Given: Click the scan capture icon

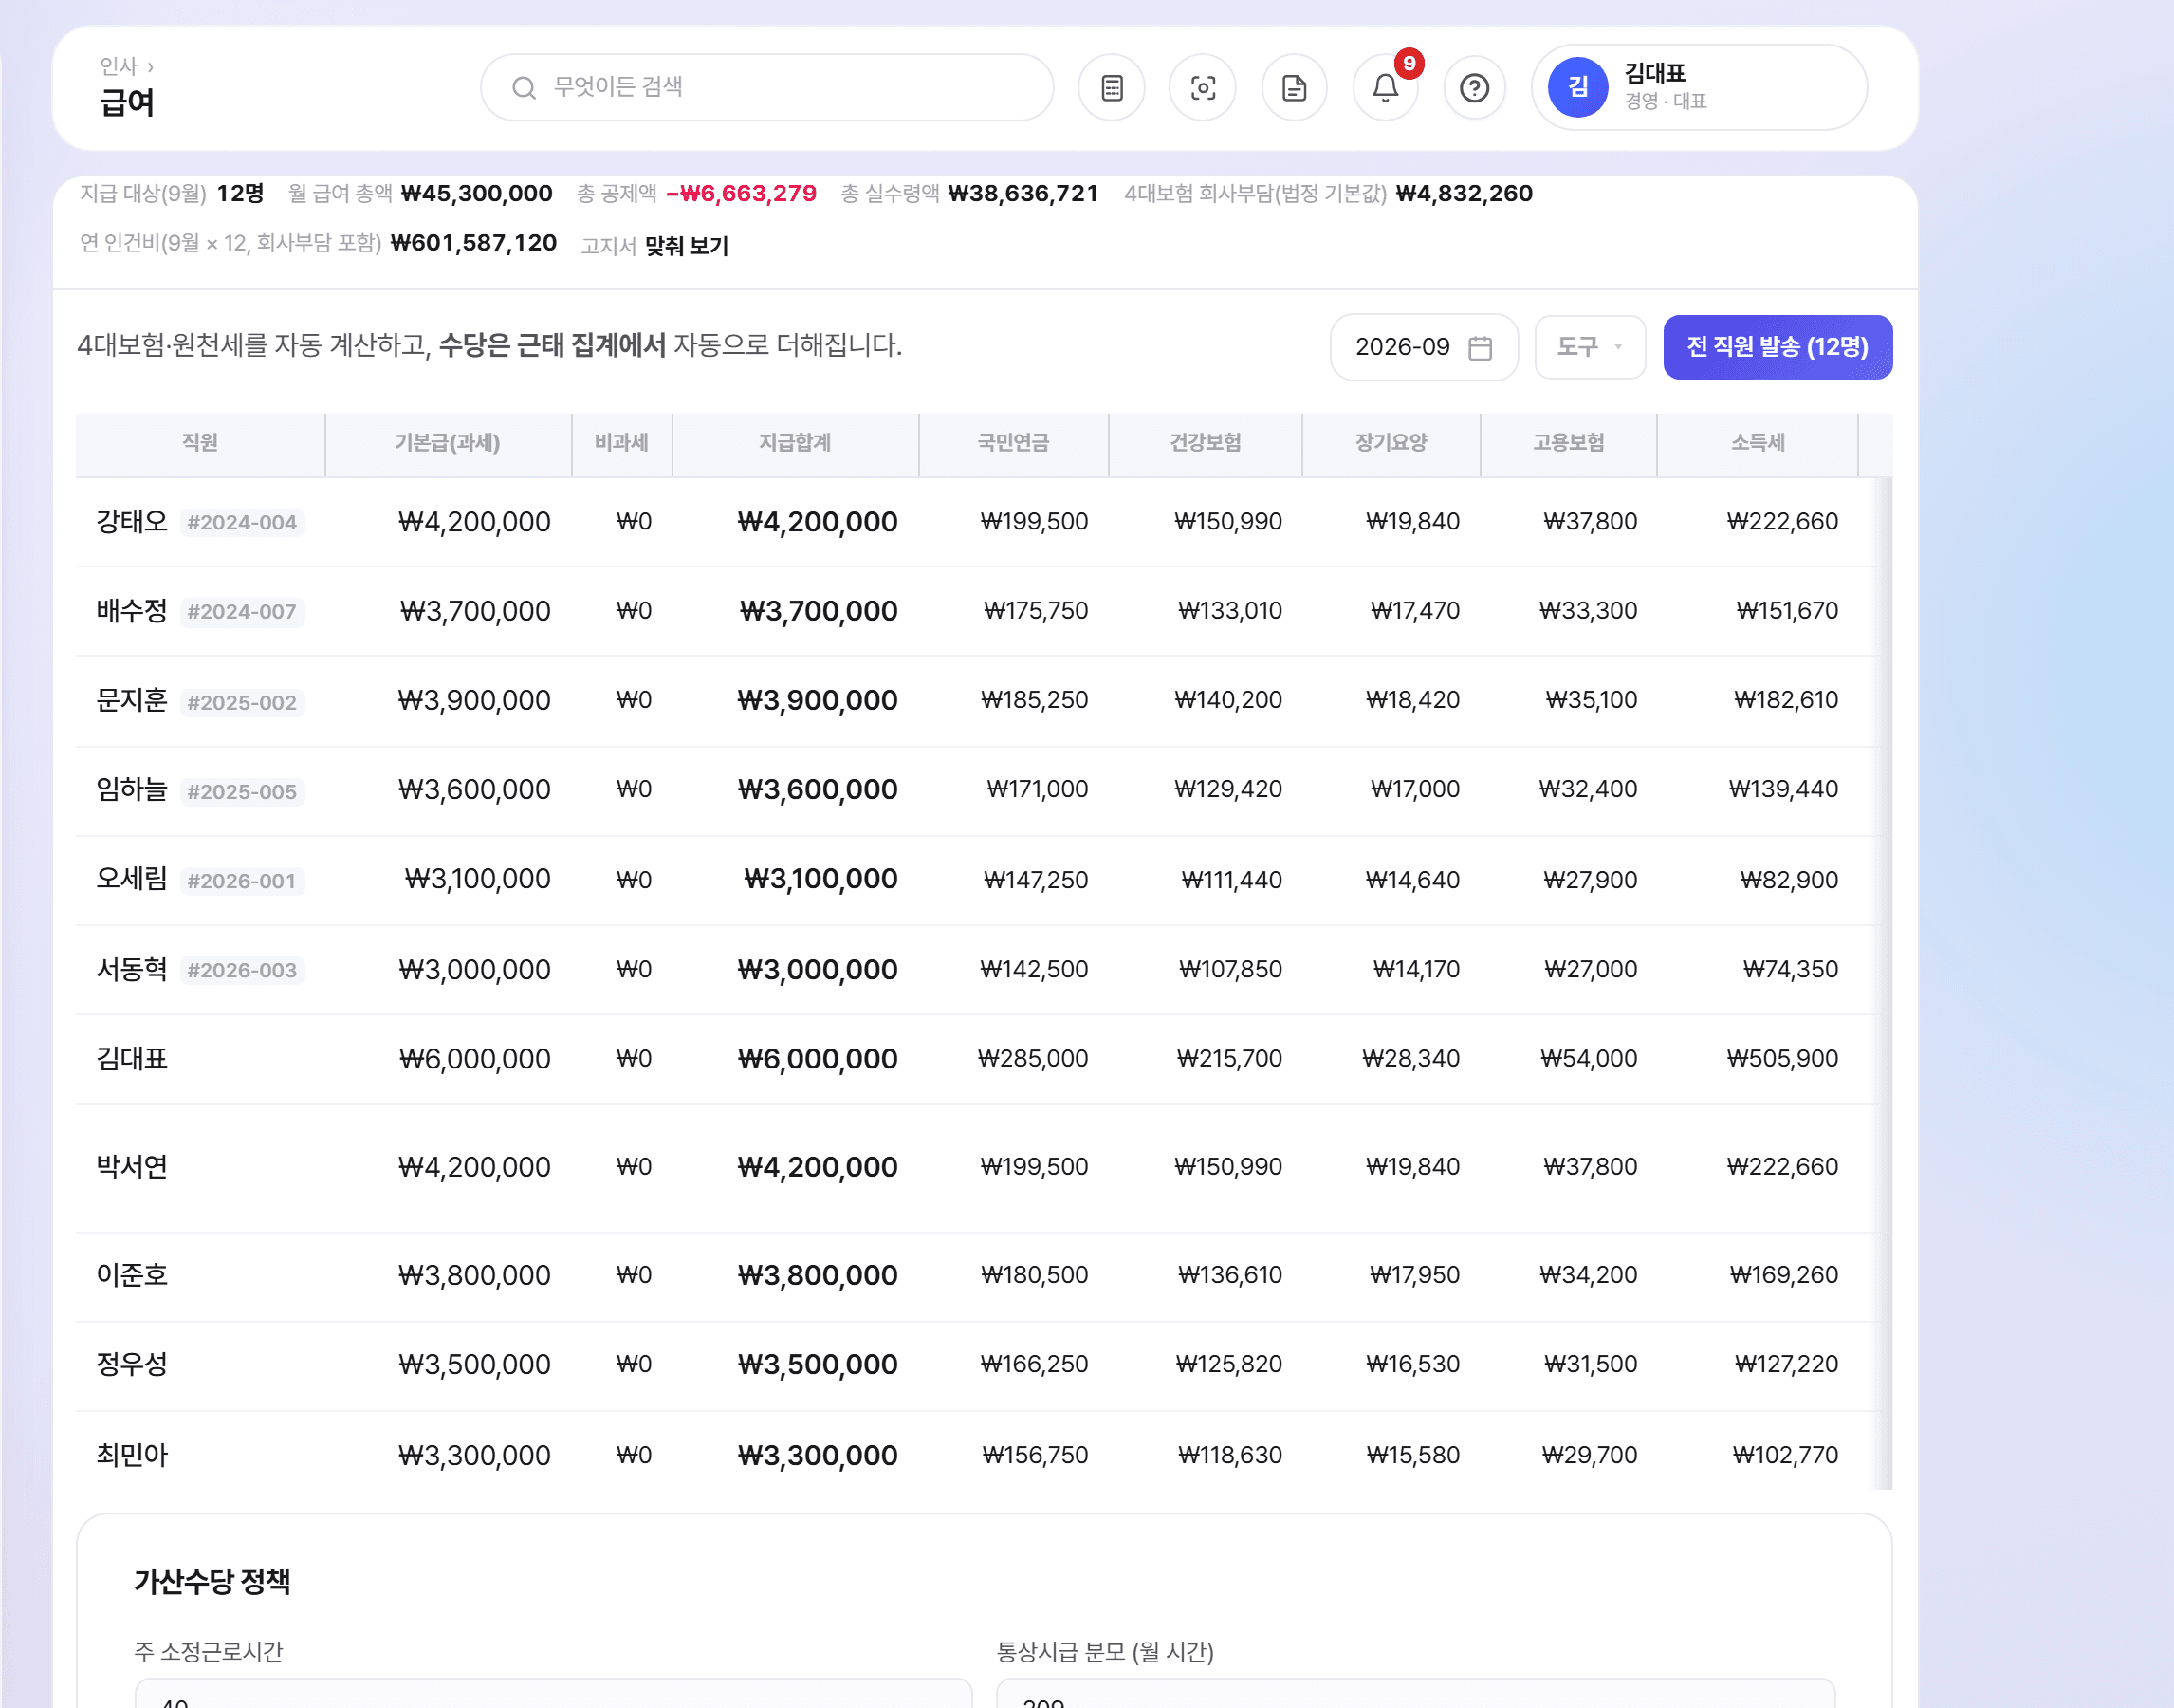Looking at the screenshot, I should tap(1203, 88).
